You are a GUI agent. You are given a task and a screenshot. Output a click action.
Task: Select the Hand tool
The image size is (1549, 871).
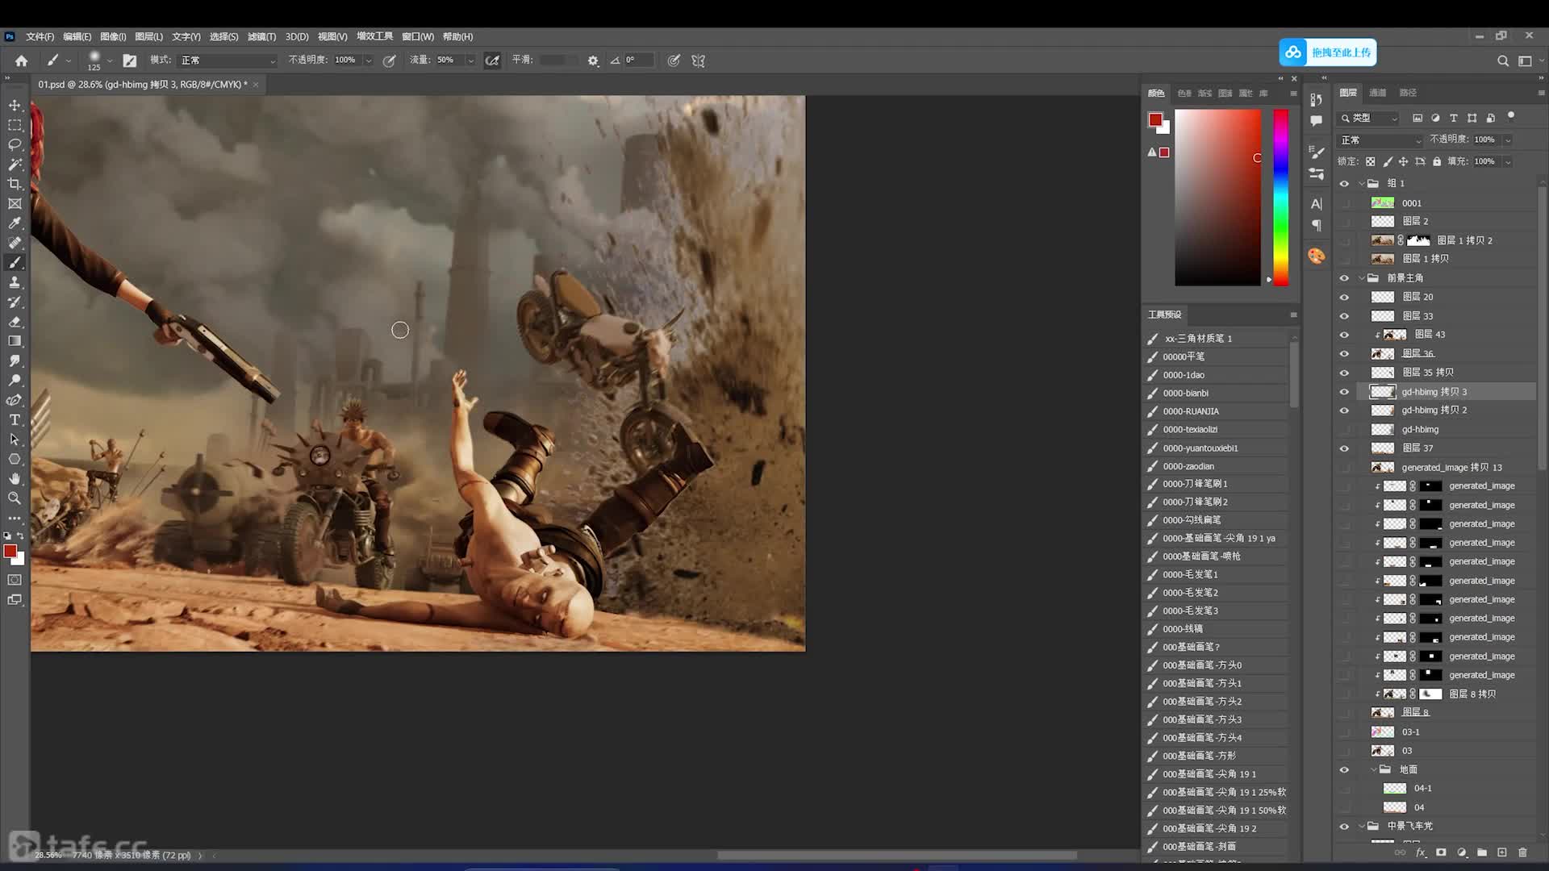coord(15,479)
